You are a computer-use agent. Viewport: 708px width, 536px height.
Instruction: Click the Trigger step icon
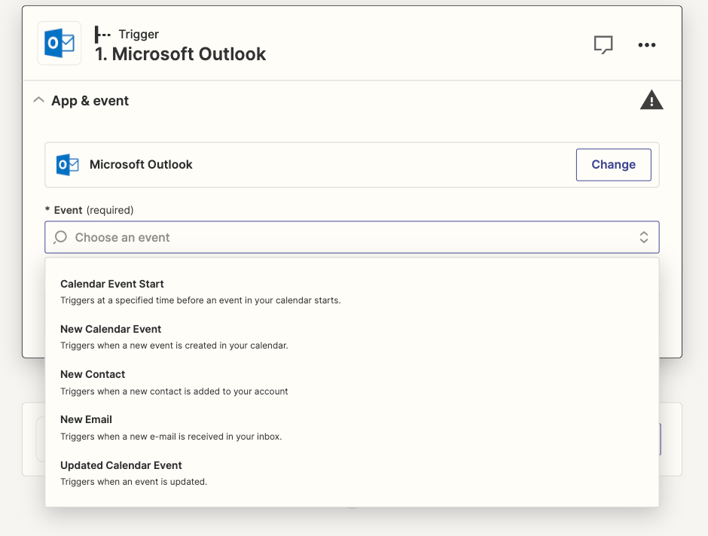pyautogui.click(x=102, y=35)
